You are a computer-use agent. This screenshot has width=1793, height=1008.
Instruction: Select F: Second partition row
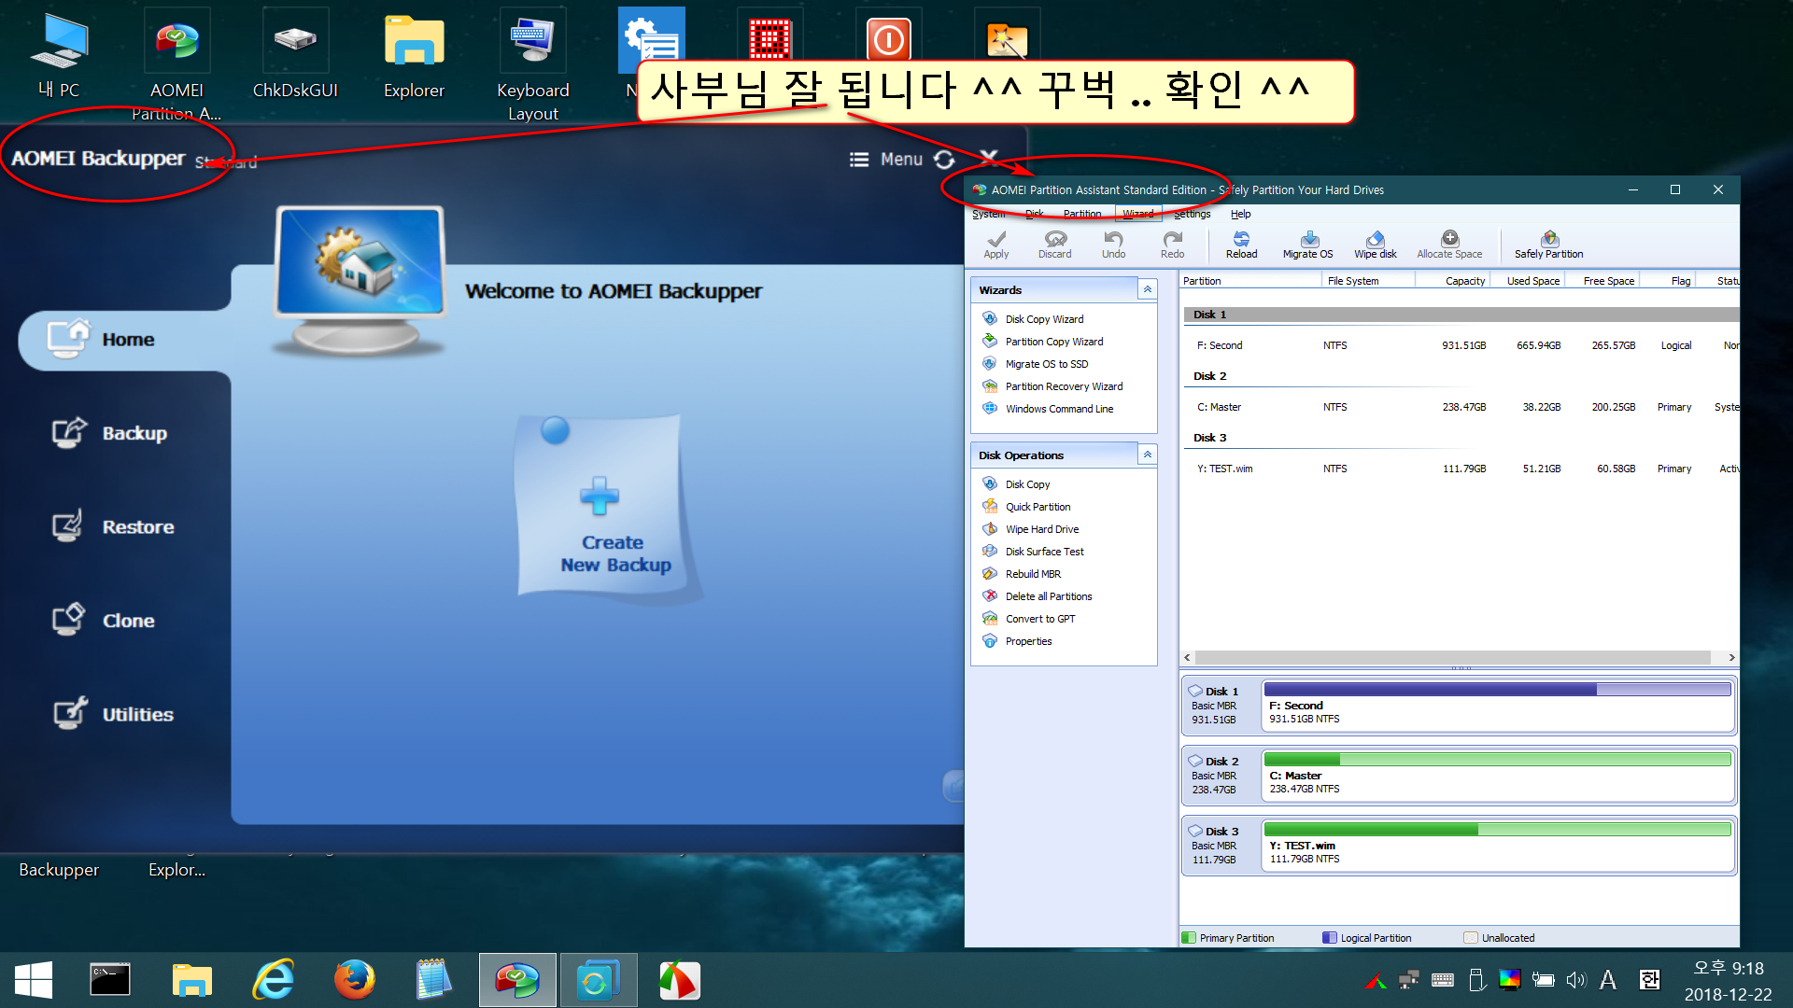pos(1460,345)
